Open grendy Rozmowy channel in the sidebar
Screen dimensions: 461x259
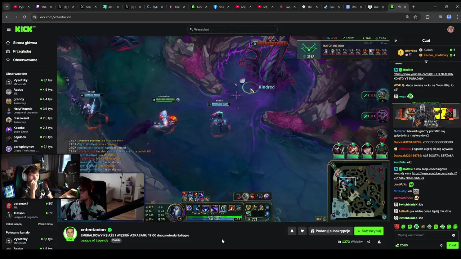[30, 101]
